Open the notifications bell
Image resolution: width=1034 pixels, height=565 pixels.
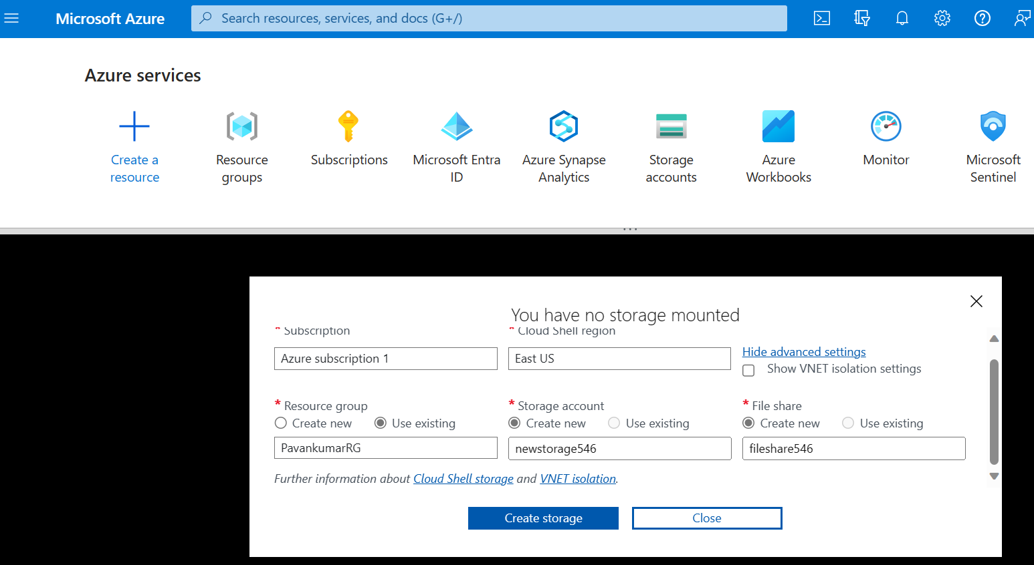902,18
